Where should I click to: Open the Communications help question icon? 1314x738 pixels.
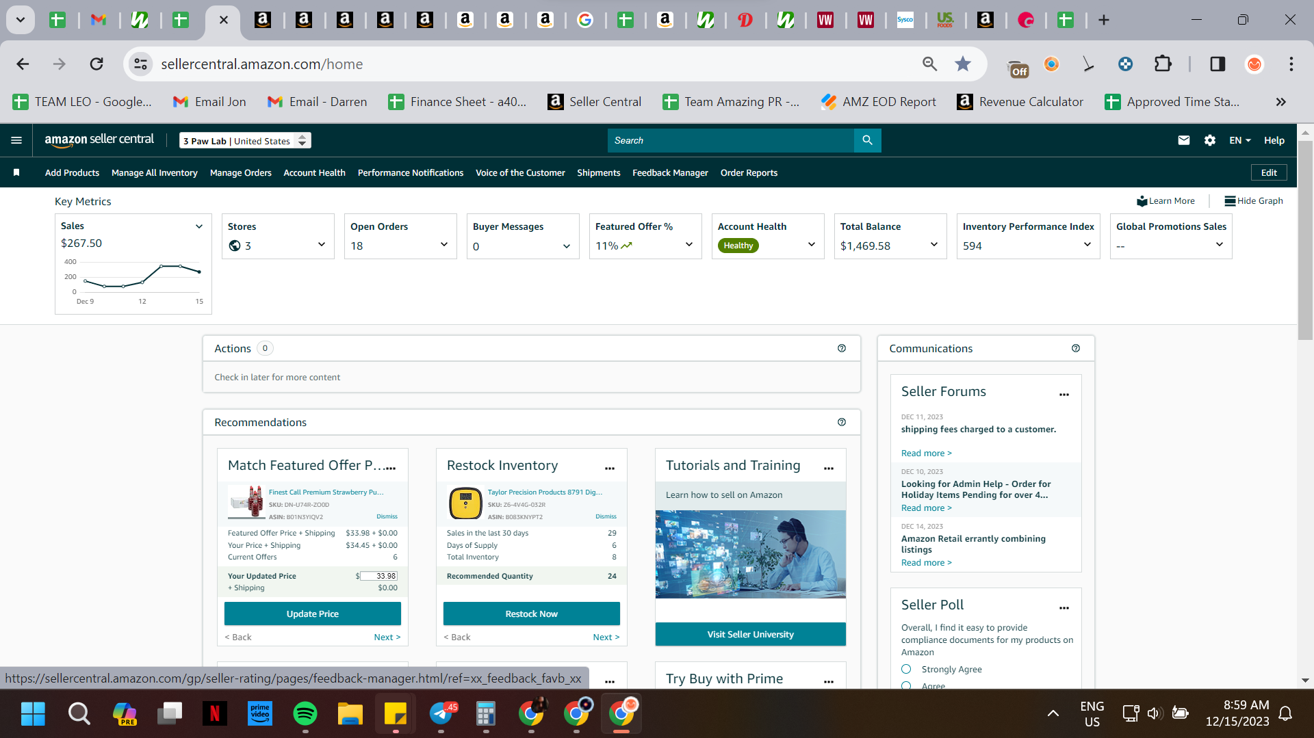pyautogui.click(x=1076, y=348)
